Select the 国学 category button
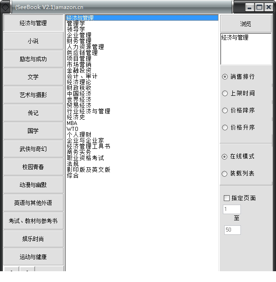Screen dimensions: 276x282 click(33, 131)
